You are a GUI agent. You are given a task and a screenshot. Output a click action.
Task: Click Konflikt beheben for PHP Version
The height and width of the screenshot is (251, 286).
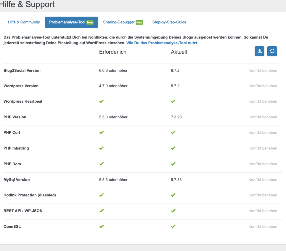263,117
